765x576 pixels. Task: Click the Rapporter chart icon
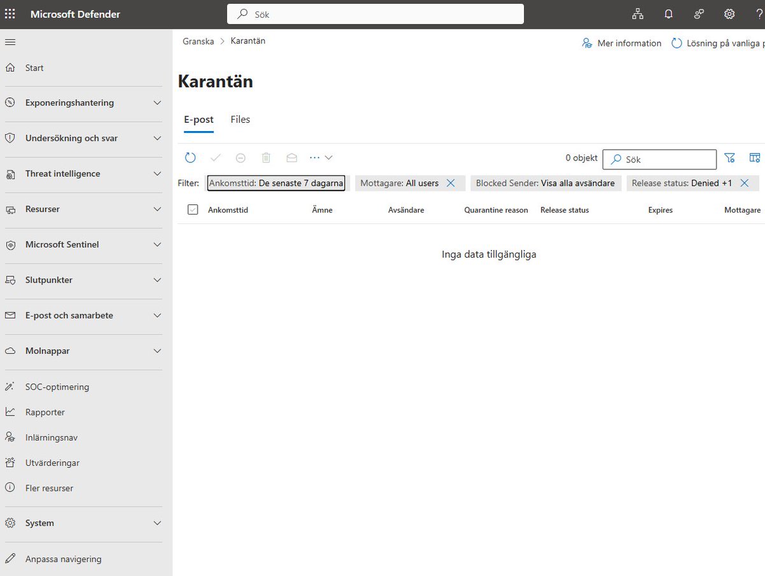click(10, 412)
